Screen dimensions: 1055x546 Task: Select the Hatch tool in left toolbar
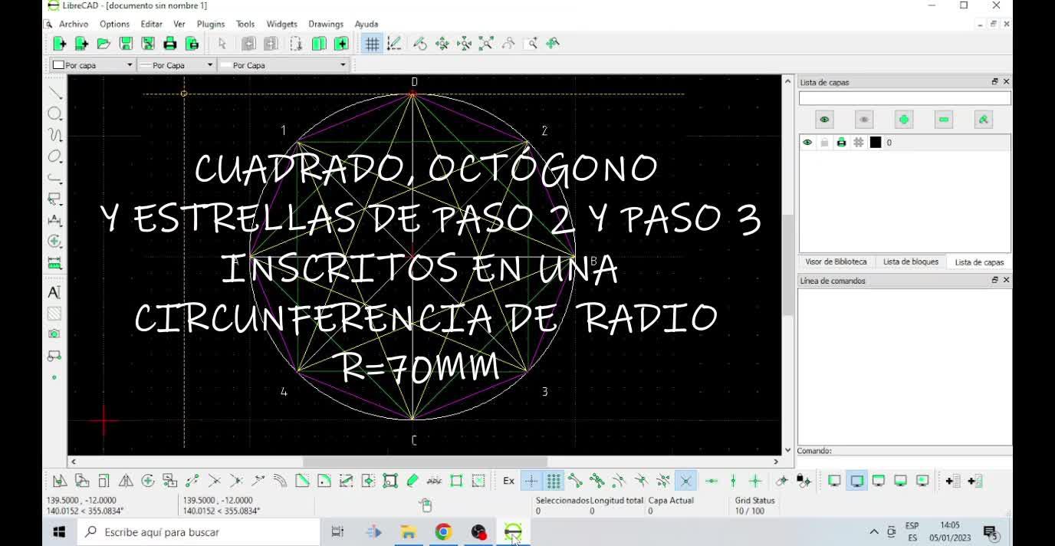54,313
